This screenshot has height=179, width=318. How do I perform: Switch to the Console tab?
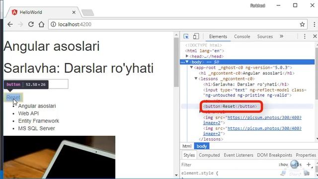point(242,36)
